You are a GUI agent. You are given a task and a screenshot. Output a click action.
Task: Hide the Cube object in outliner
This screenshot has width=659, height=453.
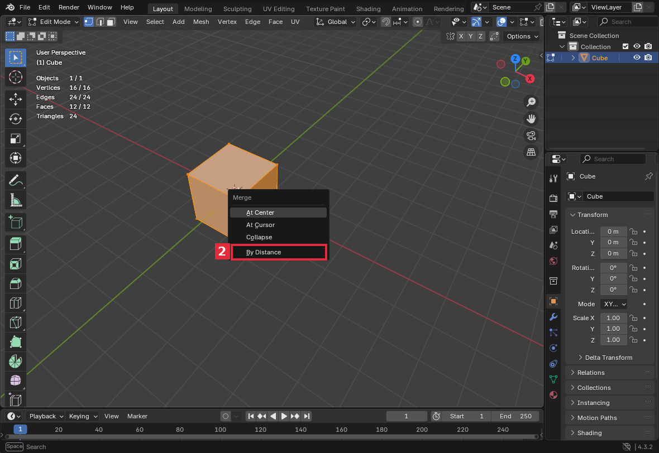[637, 57]
